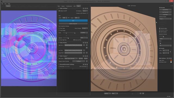Viewport: 174px width, 98px height.
Task: Toggle the Baker On/Off checkbox
Action: click(59, 11)
